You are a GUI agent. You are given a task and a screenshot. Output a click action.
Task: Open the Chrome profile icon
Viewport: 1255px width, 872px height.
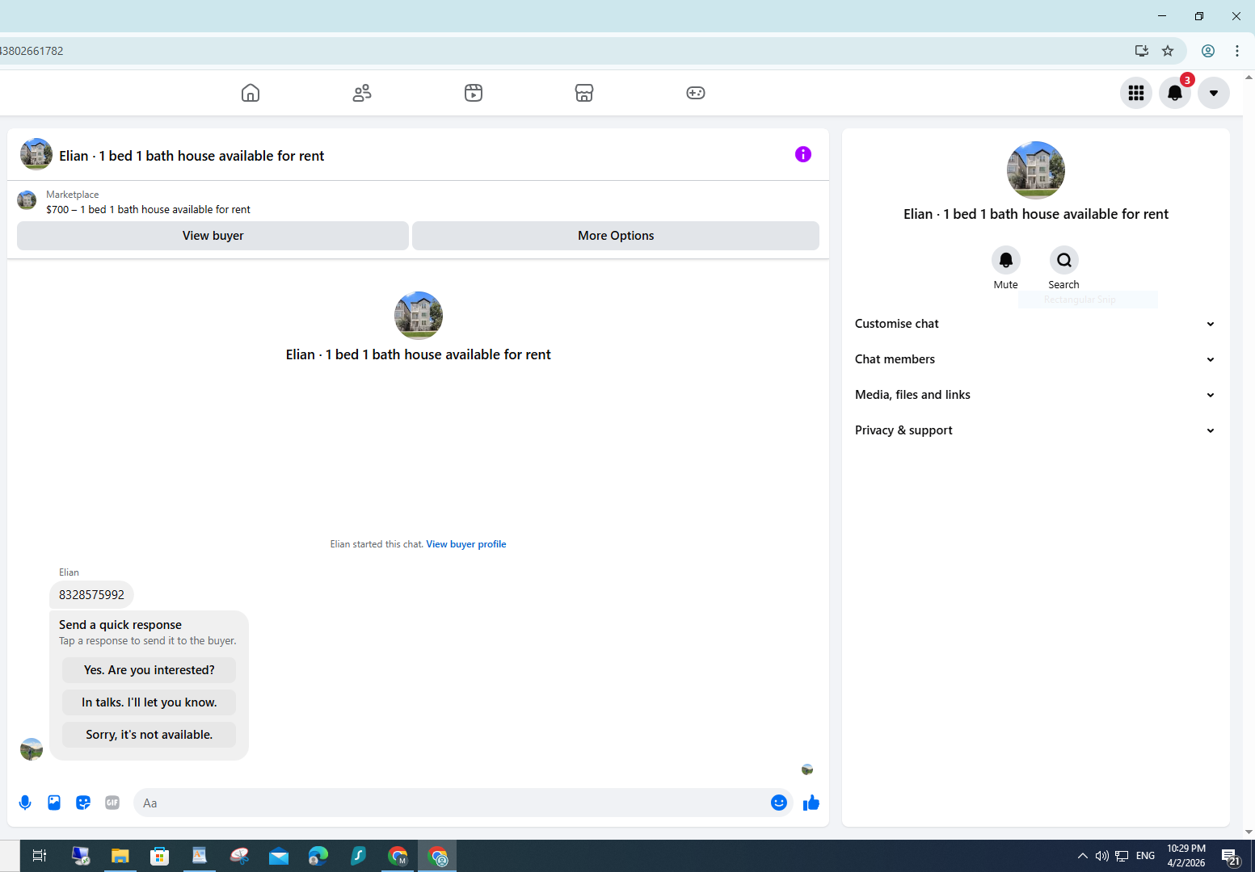1208,51
